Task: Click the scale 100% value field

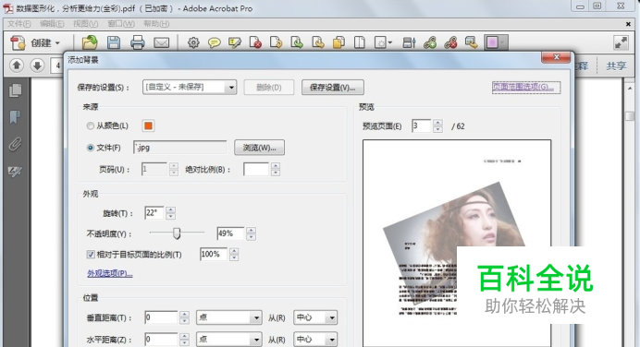Action: [213, 254]
